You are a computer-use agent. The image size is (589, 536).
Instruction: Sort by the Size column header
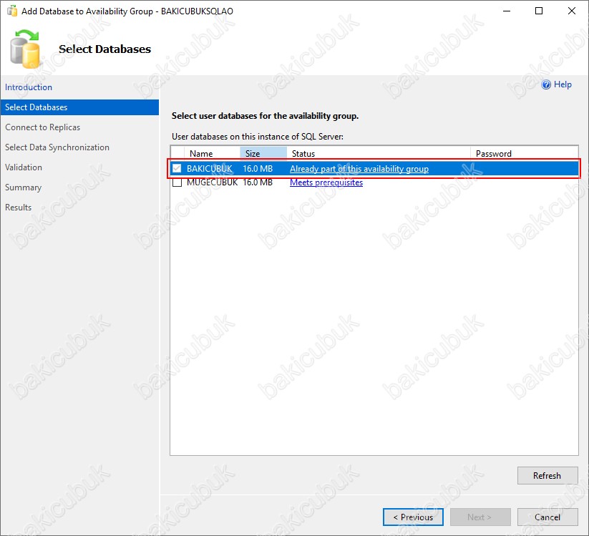click(x=263, y=153)
